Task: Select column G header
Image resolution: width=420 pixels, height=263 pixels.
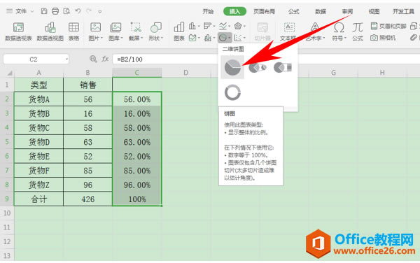Action: (333, 73)
